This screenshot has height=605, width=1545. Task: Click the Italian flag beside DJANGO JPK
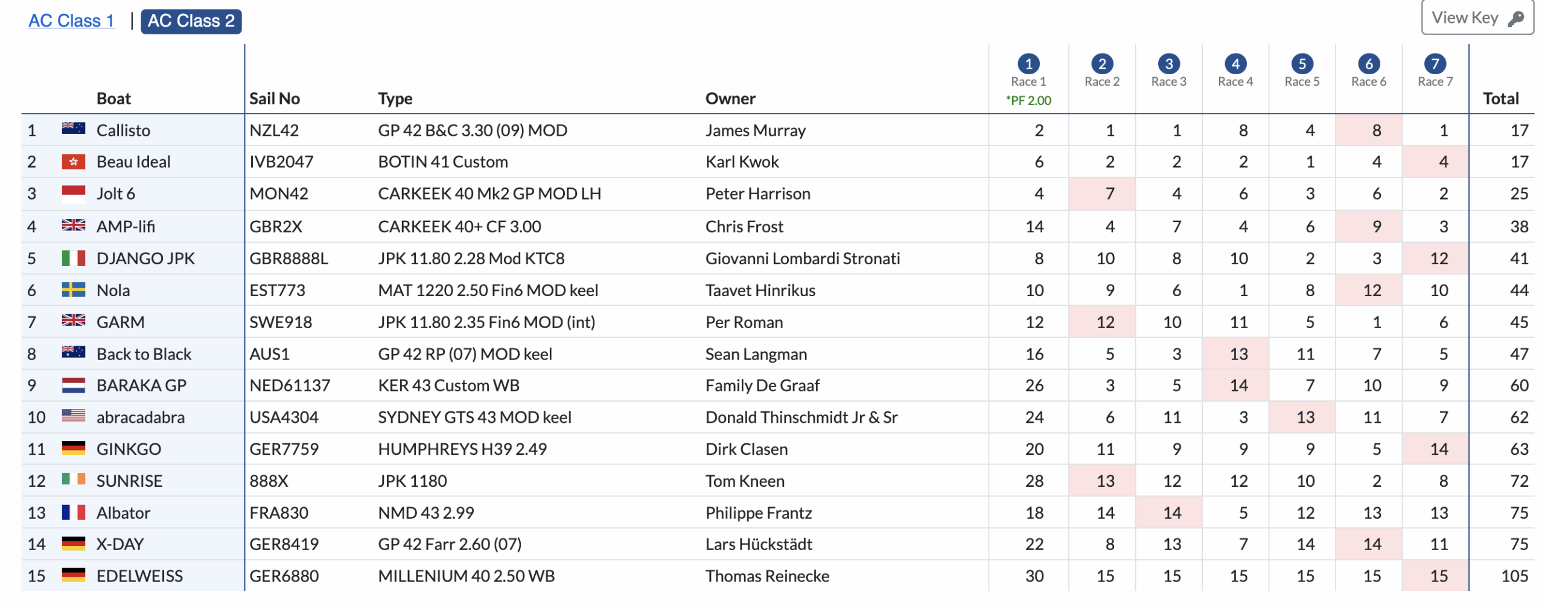click(x=74, y=258)
